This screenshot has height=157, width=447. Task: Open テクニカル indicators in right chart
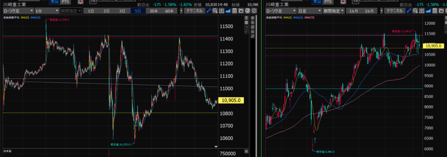(395, 11)
